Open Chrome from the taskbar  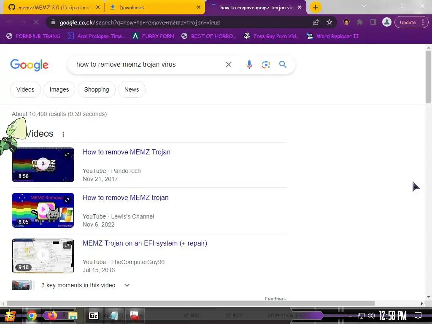point(31,316)
